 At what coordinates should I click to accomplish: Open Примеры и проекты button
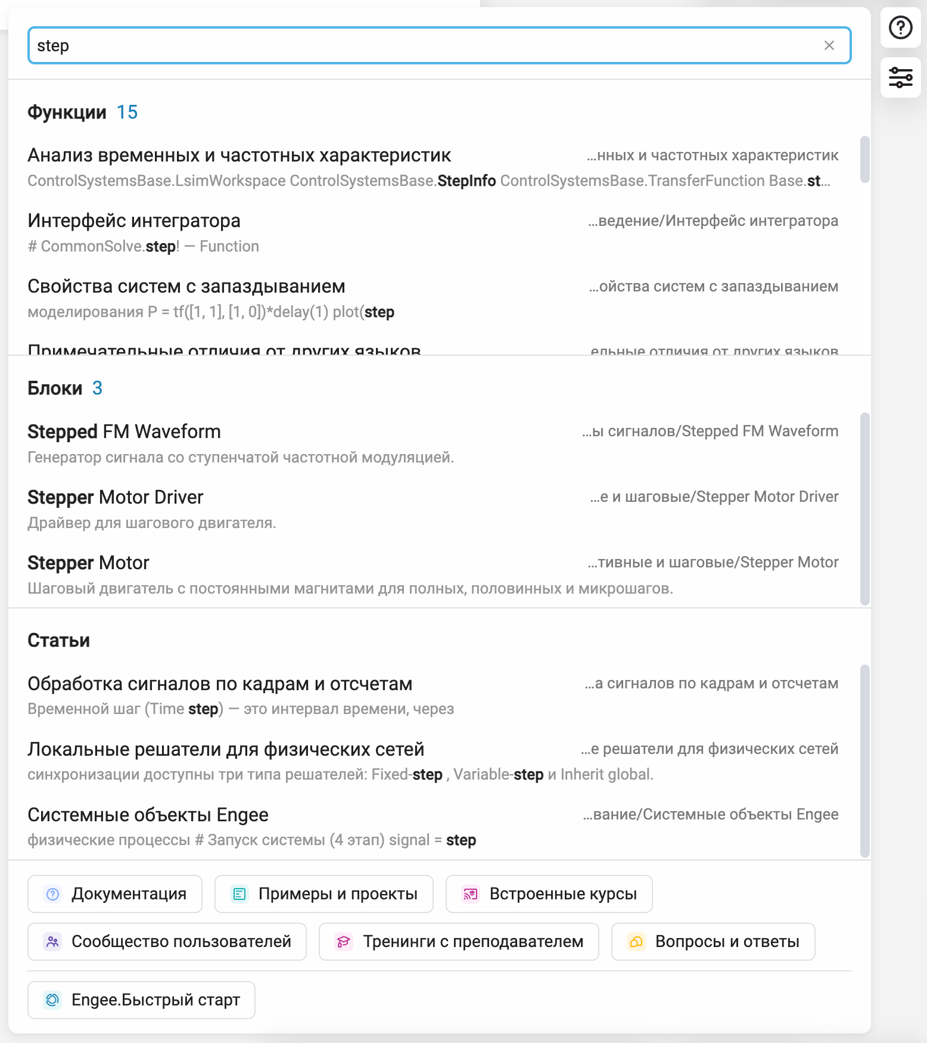point(323,893)
